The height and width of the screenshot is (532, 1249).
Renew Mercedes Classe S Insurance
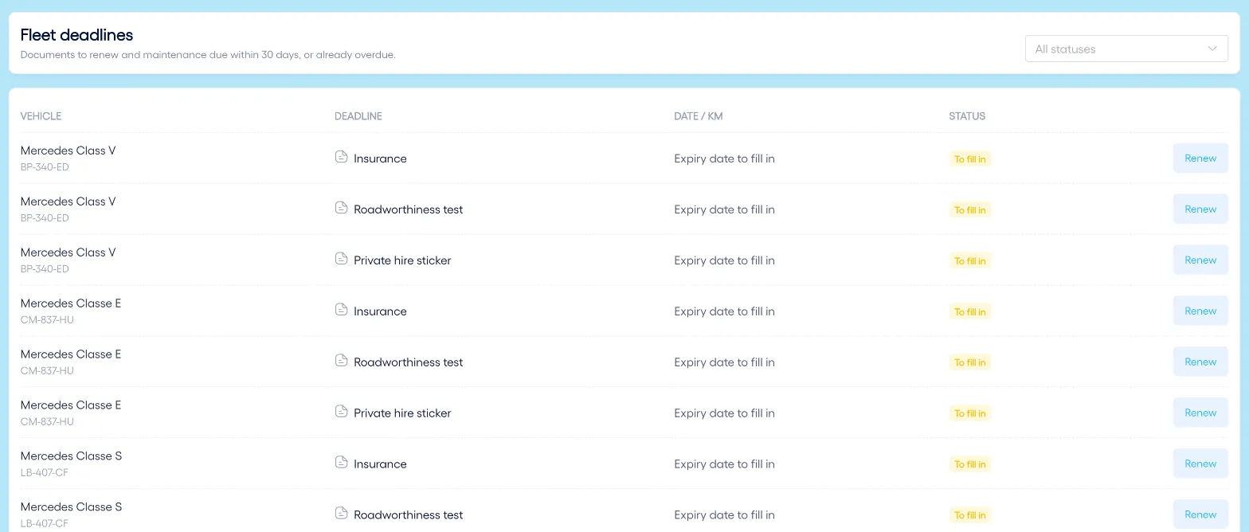click(x=1200, y=464)
